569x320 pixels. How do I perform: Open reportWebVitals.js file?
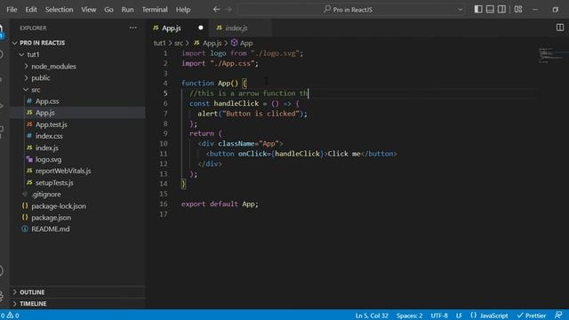[x=63, y=171]
